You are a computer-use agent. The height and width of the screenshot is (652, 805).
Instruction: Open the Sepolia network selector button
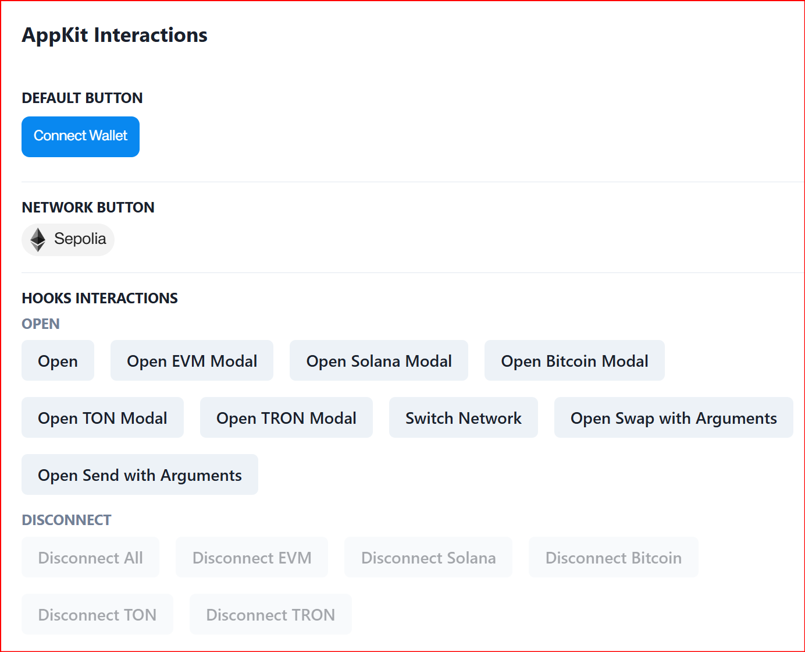click(68, 240)
